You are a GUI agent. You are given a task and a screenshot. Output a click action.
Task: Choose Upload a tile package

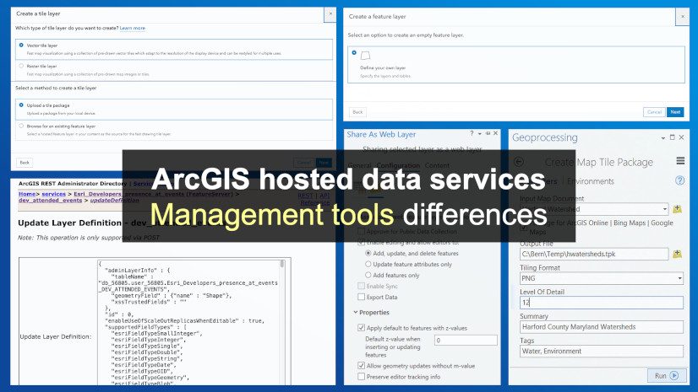pos(21,105)
